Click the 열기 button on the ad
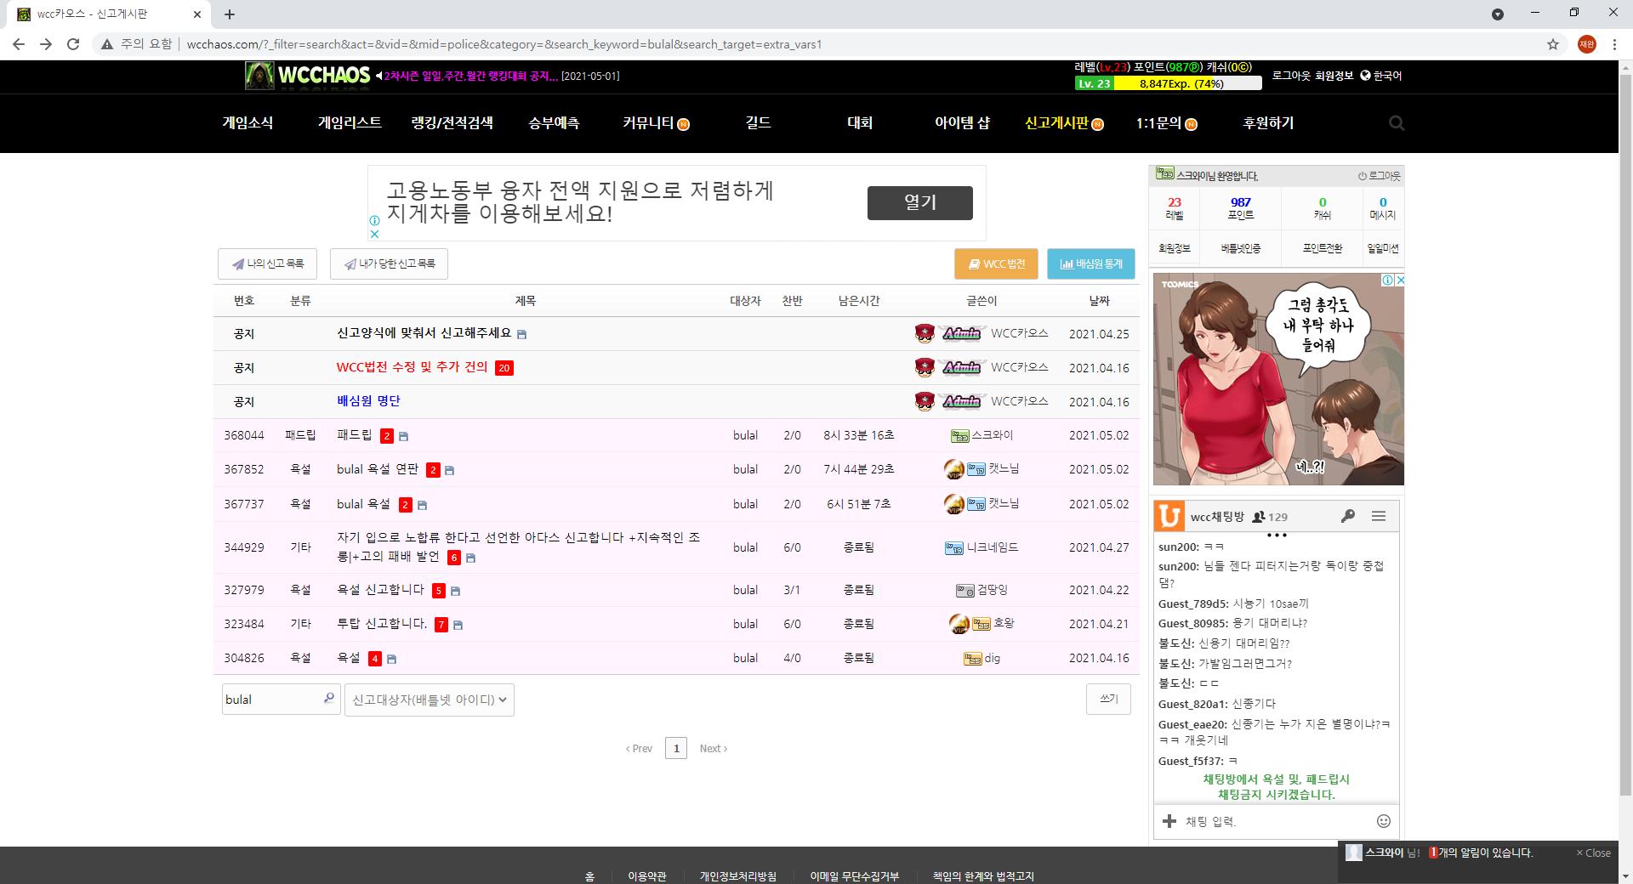The image size is (1633, 884). pyautogui.click(x=919, y=202)
